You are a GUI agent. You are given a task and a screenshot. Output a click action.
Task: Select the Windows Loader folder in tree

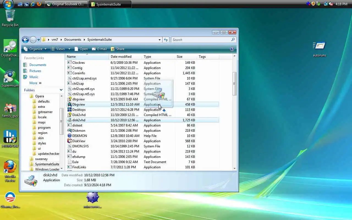point(47,169)
